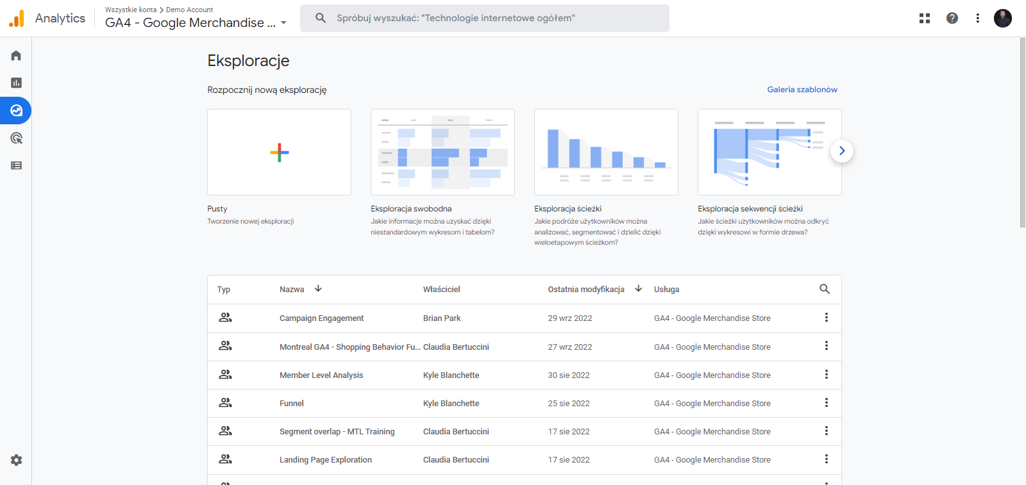Open the Galeria szablonów link
This screenshot has height=485, width=1026.
point(802,90)
